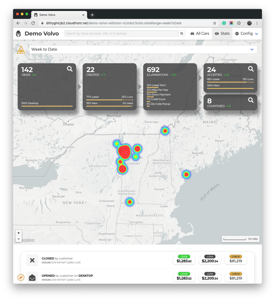Screen dimensions: 275x301
Task: Click the browser back arrow
Action: 18,23
